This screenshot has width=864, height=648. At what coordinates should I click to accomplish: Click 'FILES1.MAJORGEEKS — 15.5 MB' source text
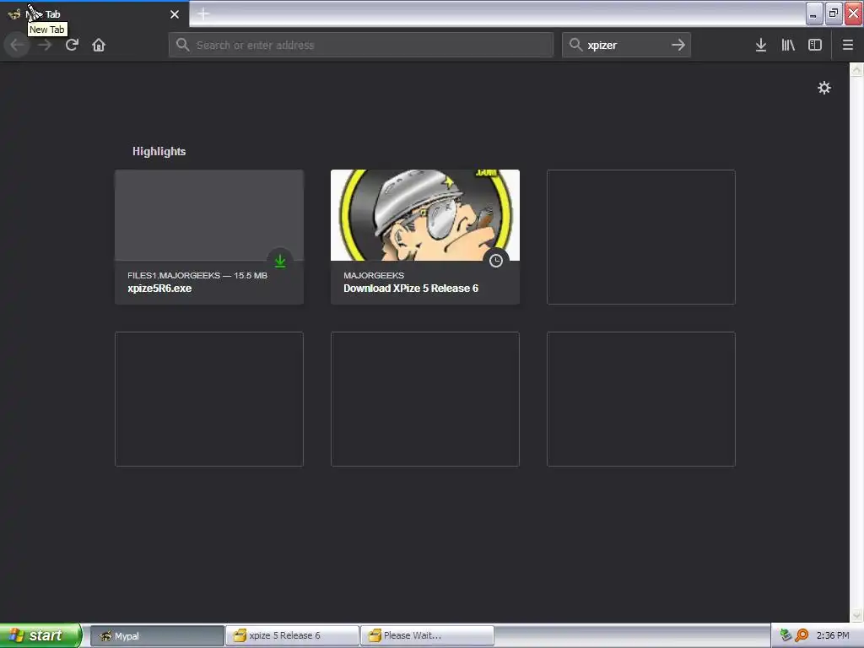197,275
